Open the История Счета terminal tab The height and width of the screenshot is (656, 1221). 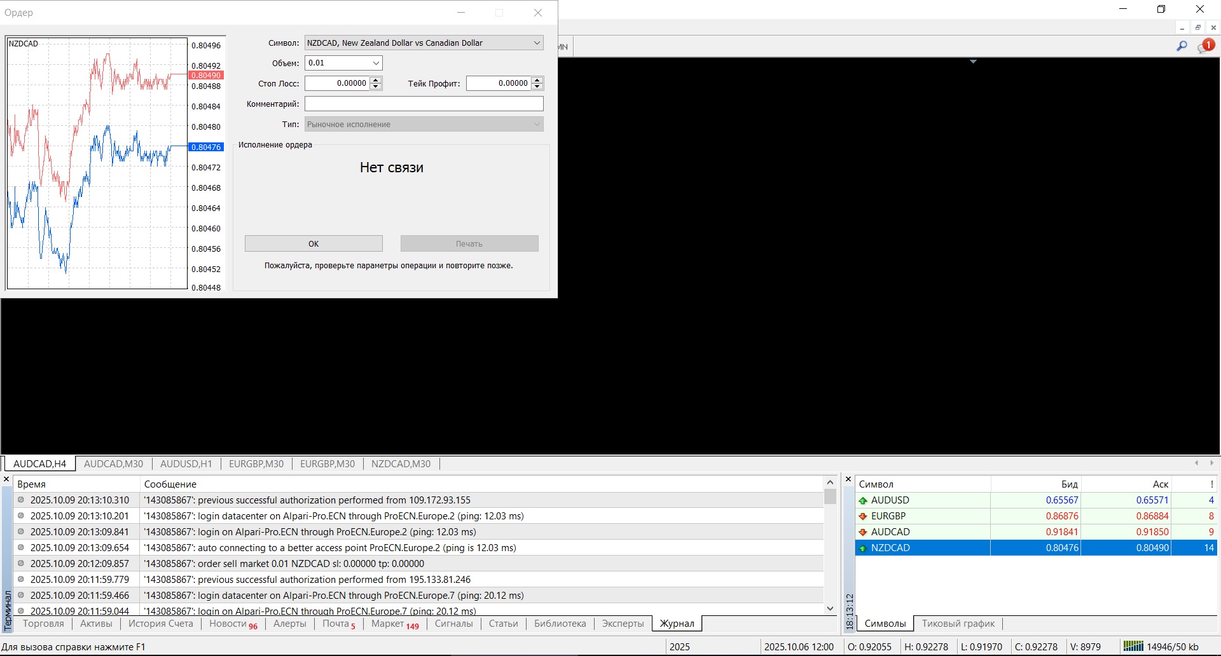click(x=161, y=624)
